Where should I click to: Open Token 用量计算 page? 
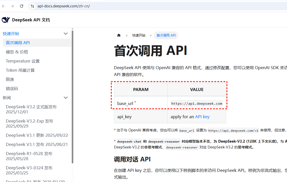(x=20, y=70)
